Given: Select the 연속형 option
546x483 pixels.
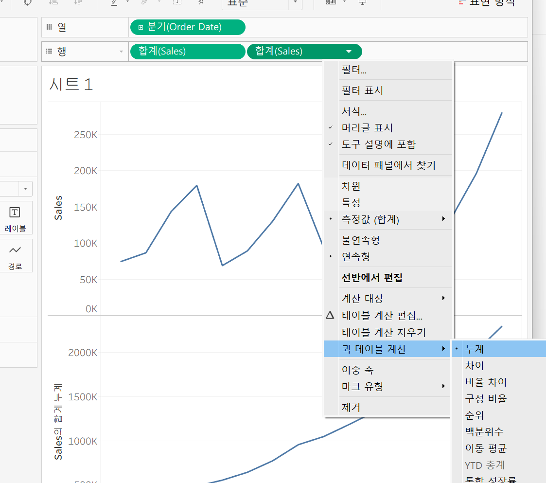Looking at the screenshot, I should click(x=388, y=256).
